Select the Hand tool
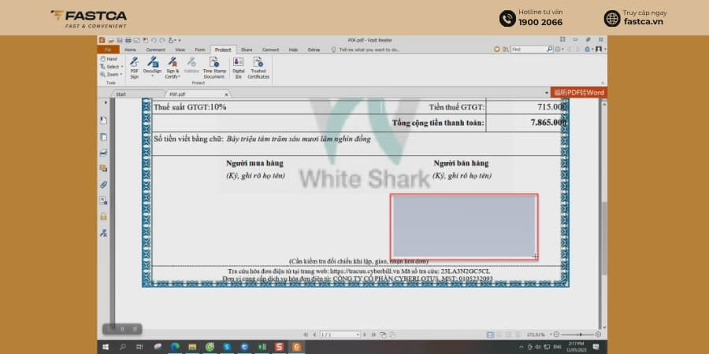Screen dimensions: 709x354 (x=109, y=59)
